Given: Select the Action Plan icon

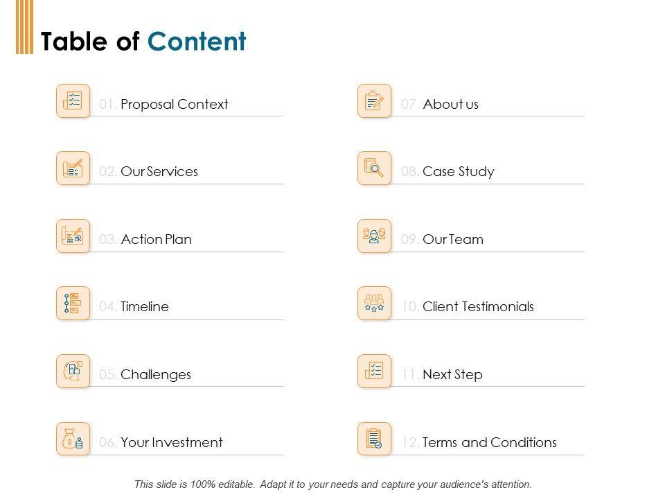Looking at the screenshot, I should [73, 236].
